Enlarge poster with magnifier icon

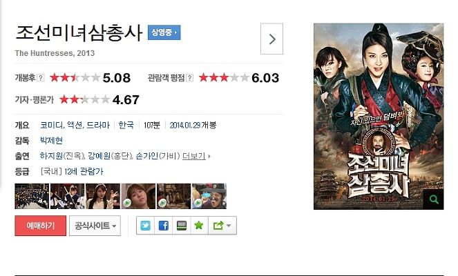point(434,199)
